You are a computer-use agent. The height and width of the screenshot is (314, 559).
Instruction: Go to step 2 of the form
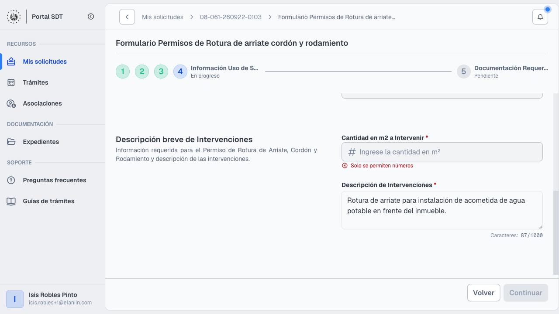pyautogui.click(x=142, y=72)
